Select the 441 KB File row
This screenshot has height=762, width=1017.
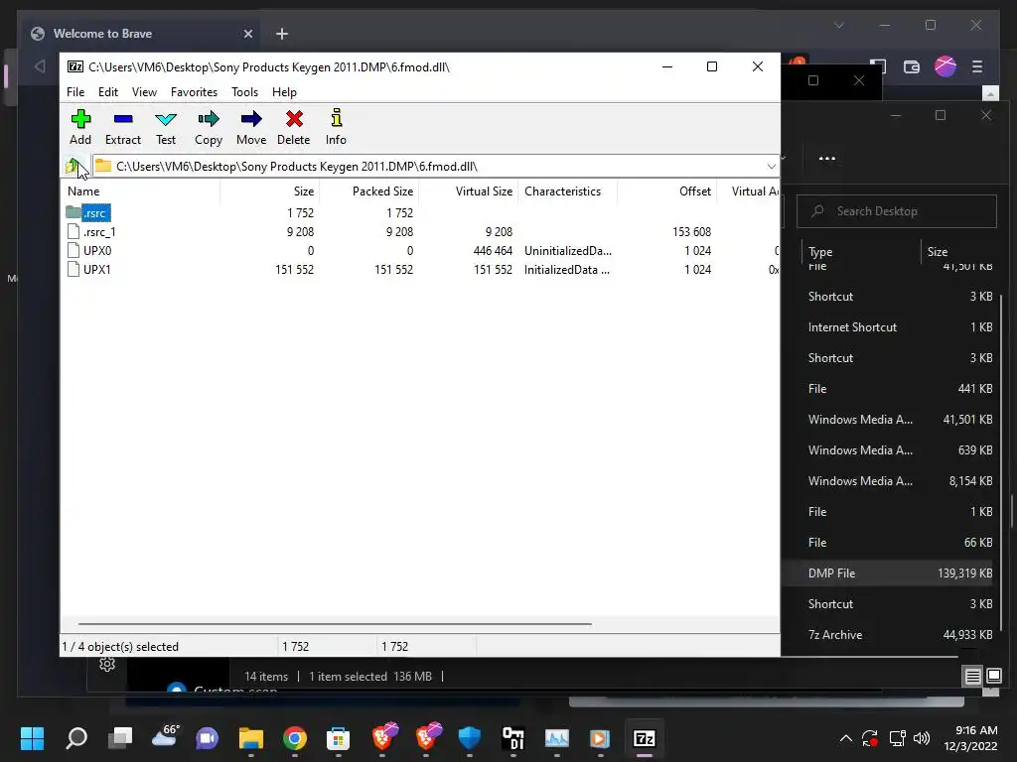click(x=889, y=389)
